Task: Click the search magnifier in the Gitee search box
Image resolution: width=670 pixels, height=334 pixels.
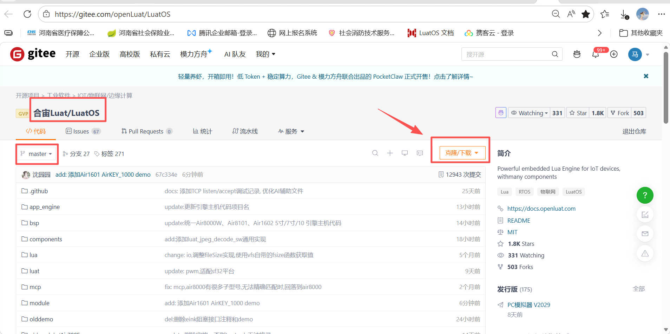Action: click(555, 54)
